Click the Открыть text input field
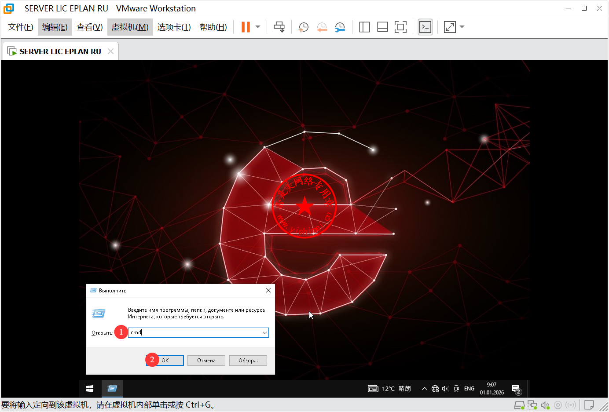This screenshot has height=412, width=609. pos(194,333)
